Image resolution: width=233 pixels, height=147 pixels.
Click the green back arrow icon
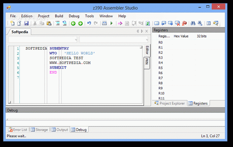pos(73,23)
